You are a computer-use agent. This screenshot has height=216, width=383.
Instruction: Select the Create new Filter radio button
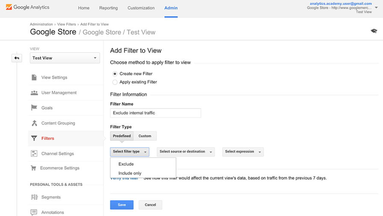click(x=115, y=74)
